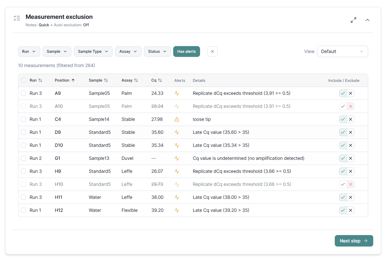Open the Sample Type filter dropdown

93,51
